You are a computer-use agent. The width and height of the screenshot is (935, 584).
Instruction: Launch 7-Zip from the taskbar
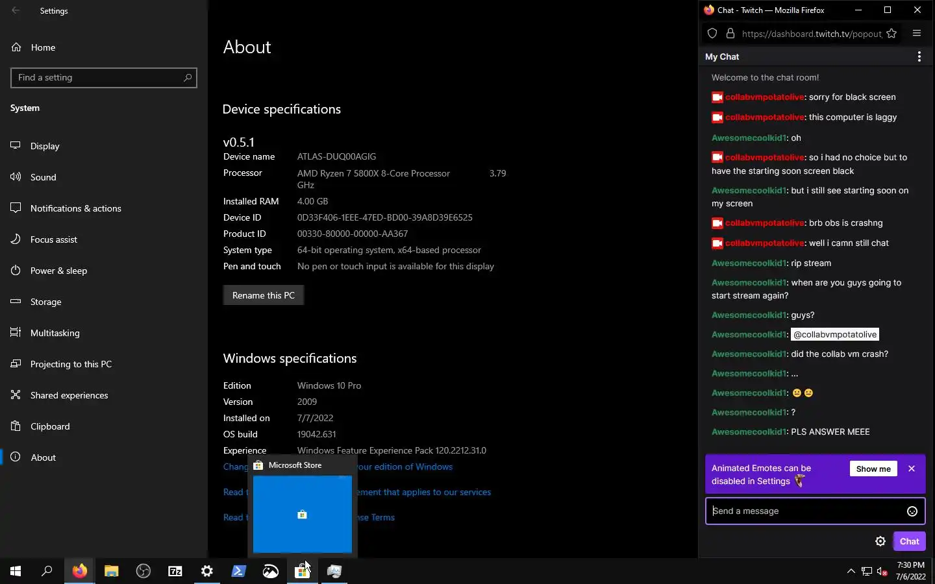175,571
